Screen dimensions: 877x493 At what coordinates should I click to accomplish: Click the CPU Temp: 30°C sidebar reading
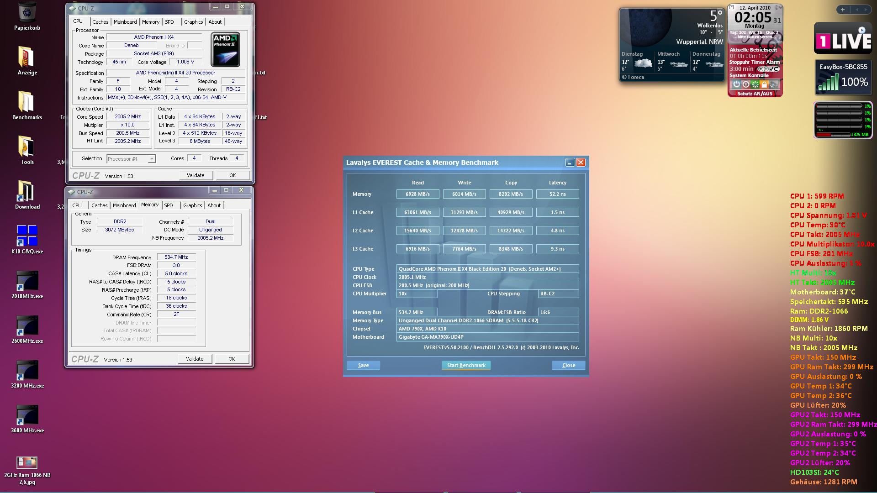click(818, 225)
